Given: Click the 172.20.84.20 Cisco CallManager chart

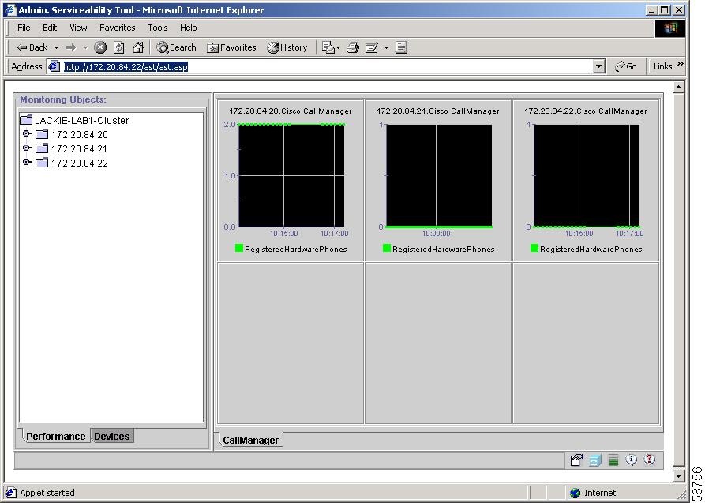Looking at the screenshot, I should tap(291, 175).
